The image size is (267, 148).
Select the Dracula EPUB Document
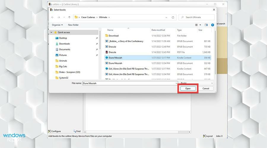[x=158, y=46]
